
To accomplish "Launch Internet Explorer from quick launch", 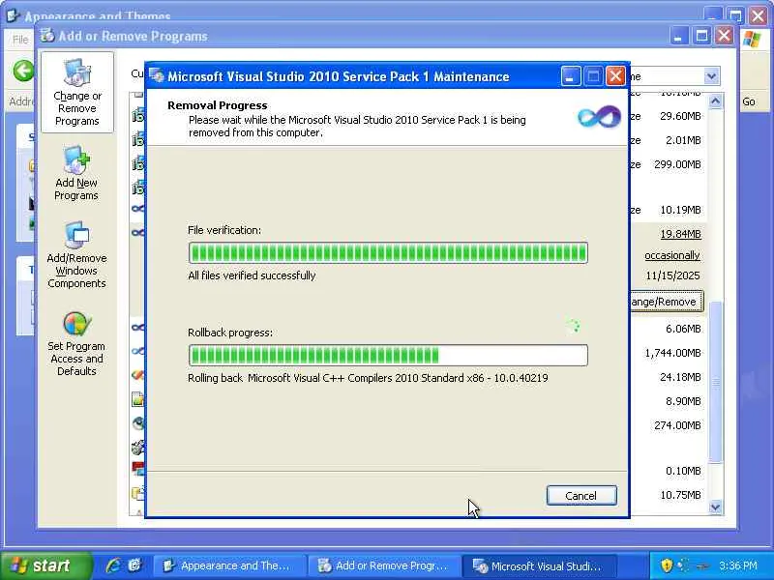I will point(113,565).
